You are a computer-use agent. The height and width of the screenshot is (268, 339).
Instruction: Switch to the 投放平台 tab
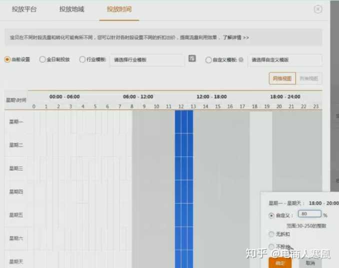(24, 9)
